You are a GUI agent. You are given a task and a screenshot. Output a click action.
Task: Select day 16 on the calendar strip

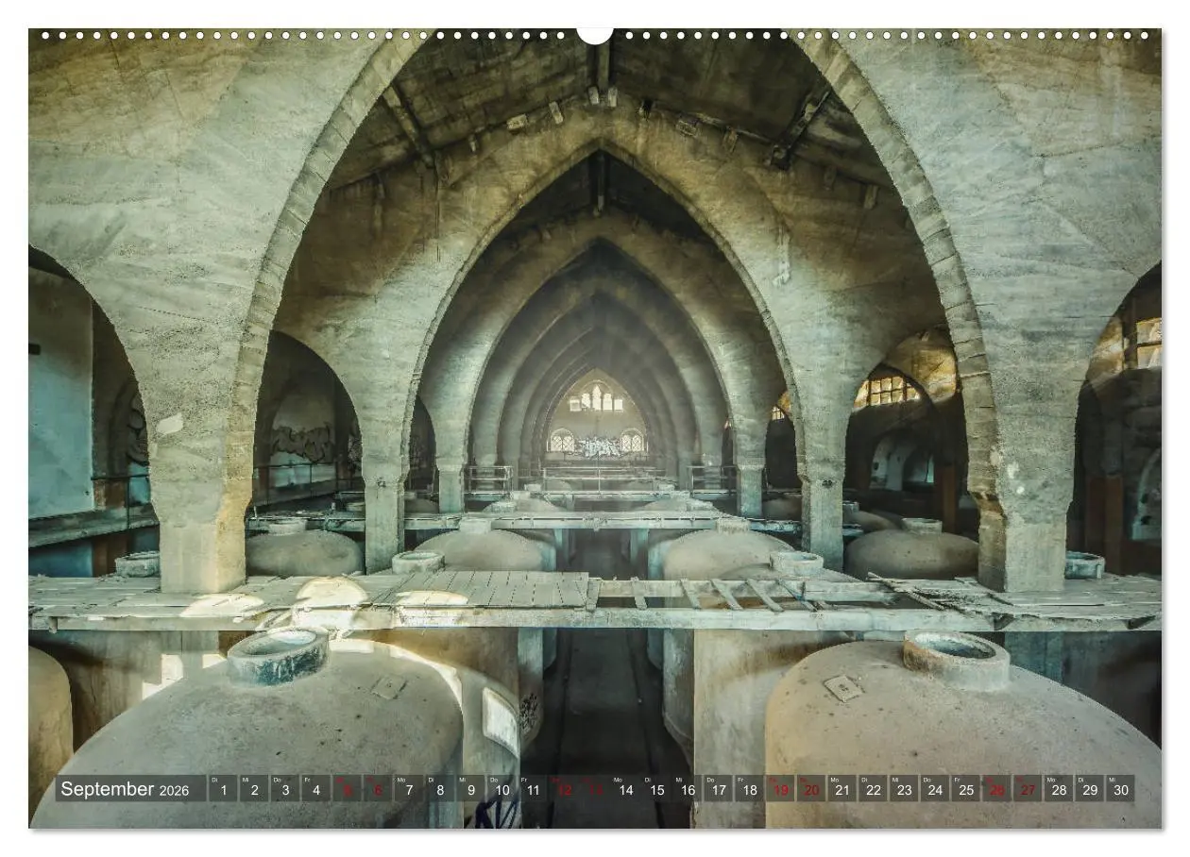pyautogui.click(x=687, y=789)
